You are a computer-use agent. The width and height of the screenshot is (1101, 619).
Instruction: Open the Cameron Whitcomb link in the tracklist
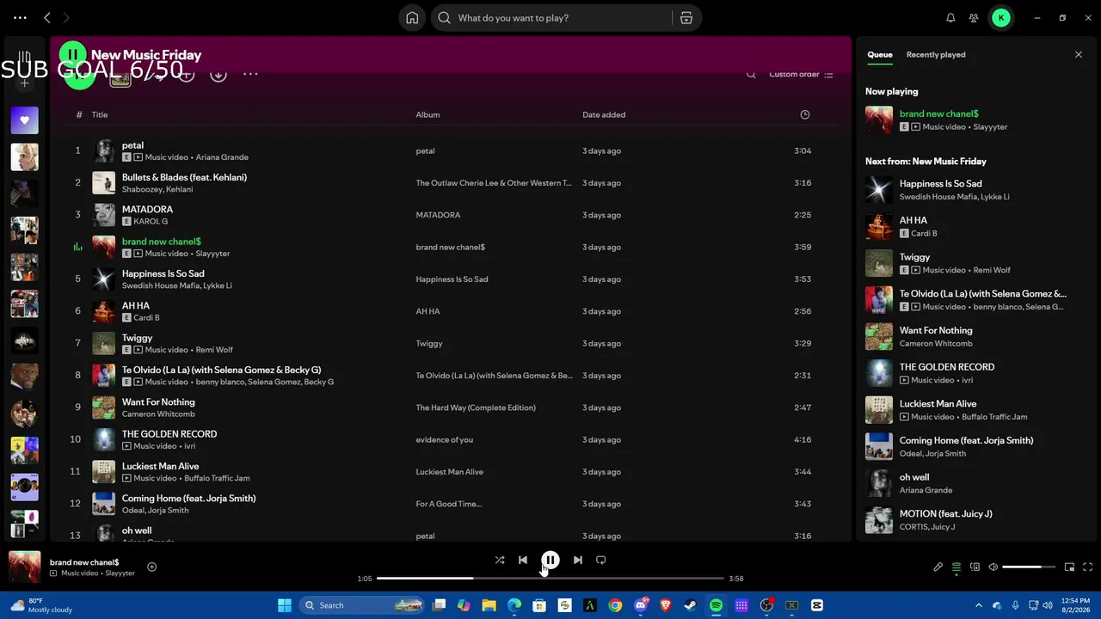point(158,414)
